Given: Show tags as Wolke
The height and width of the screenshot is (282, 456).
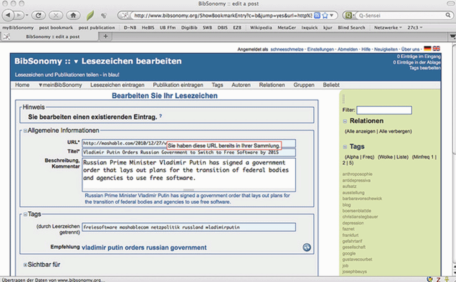Looking at the screenshot, I should 386,157.
